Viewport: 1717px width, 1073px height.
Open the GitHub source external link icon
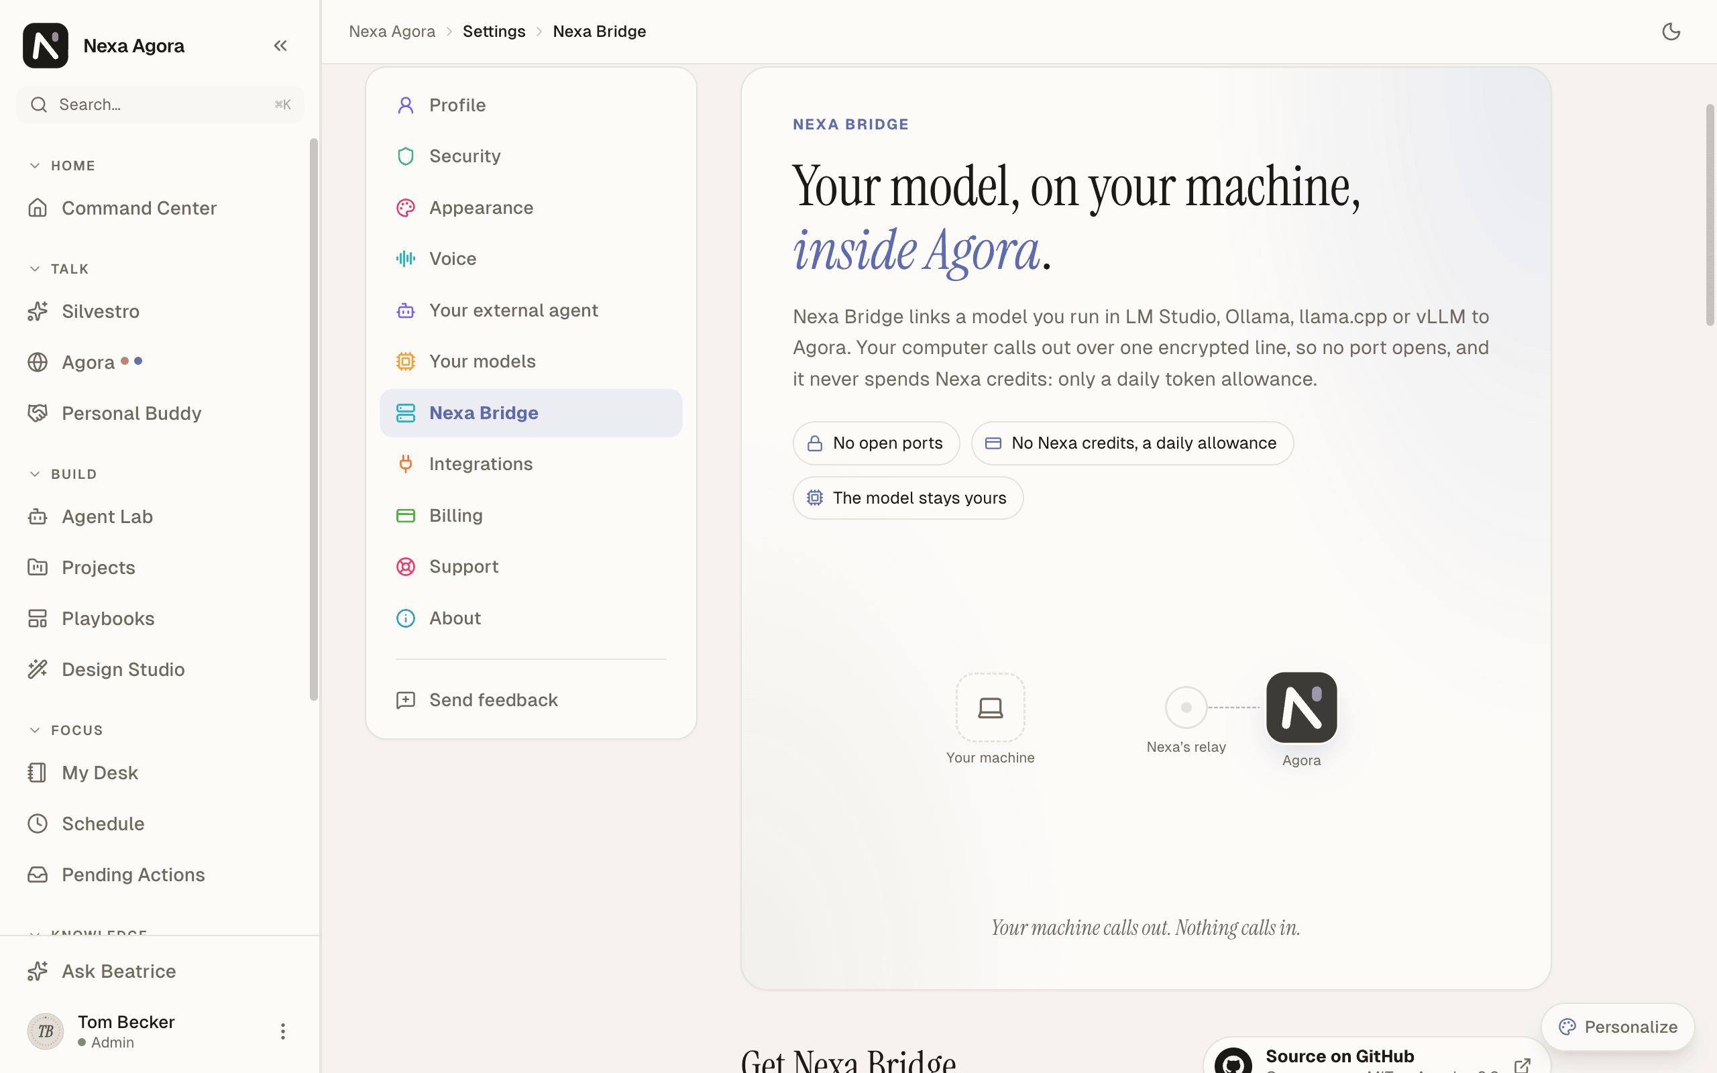point(1522,1064)
